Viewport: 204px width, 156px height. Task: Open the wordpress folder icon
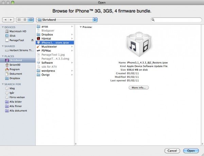(x=38, y=71)
